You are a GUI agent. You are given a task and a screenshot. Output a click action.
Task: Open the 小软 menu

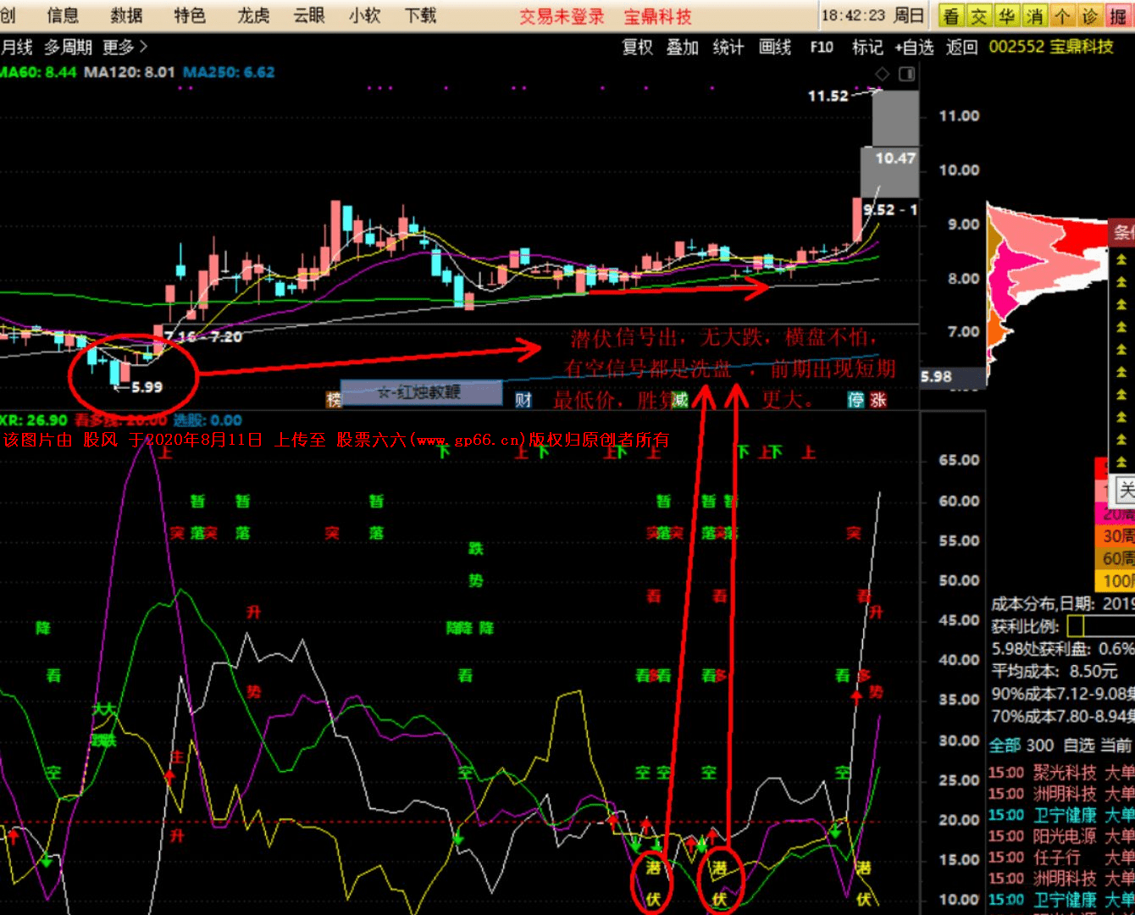365,15
